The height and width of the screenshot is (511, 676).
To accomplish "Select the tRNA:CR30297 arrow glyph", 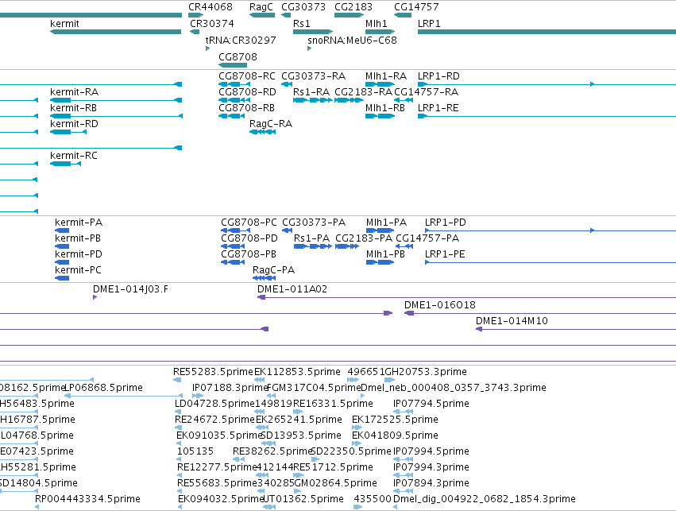I will coord(208,48).
